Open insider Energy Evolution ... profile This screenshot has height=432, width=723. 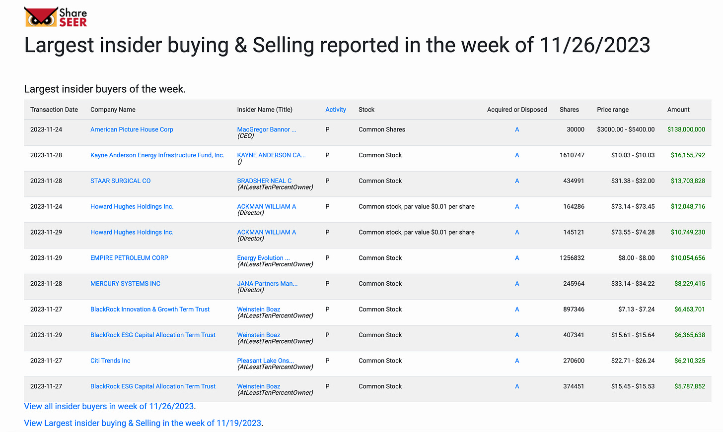pyautogui.click(x=263, y=258)
